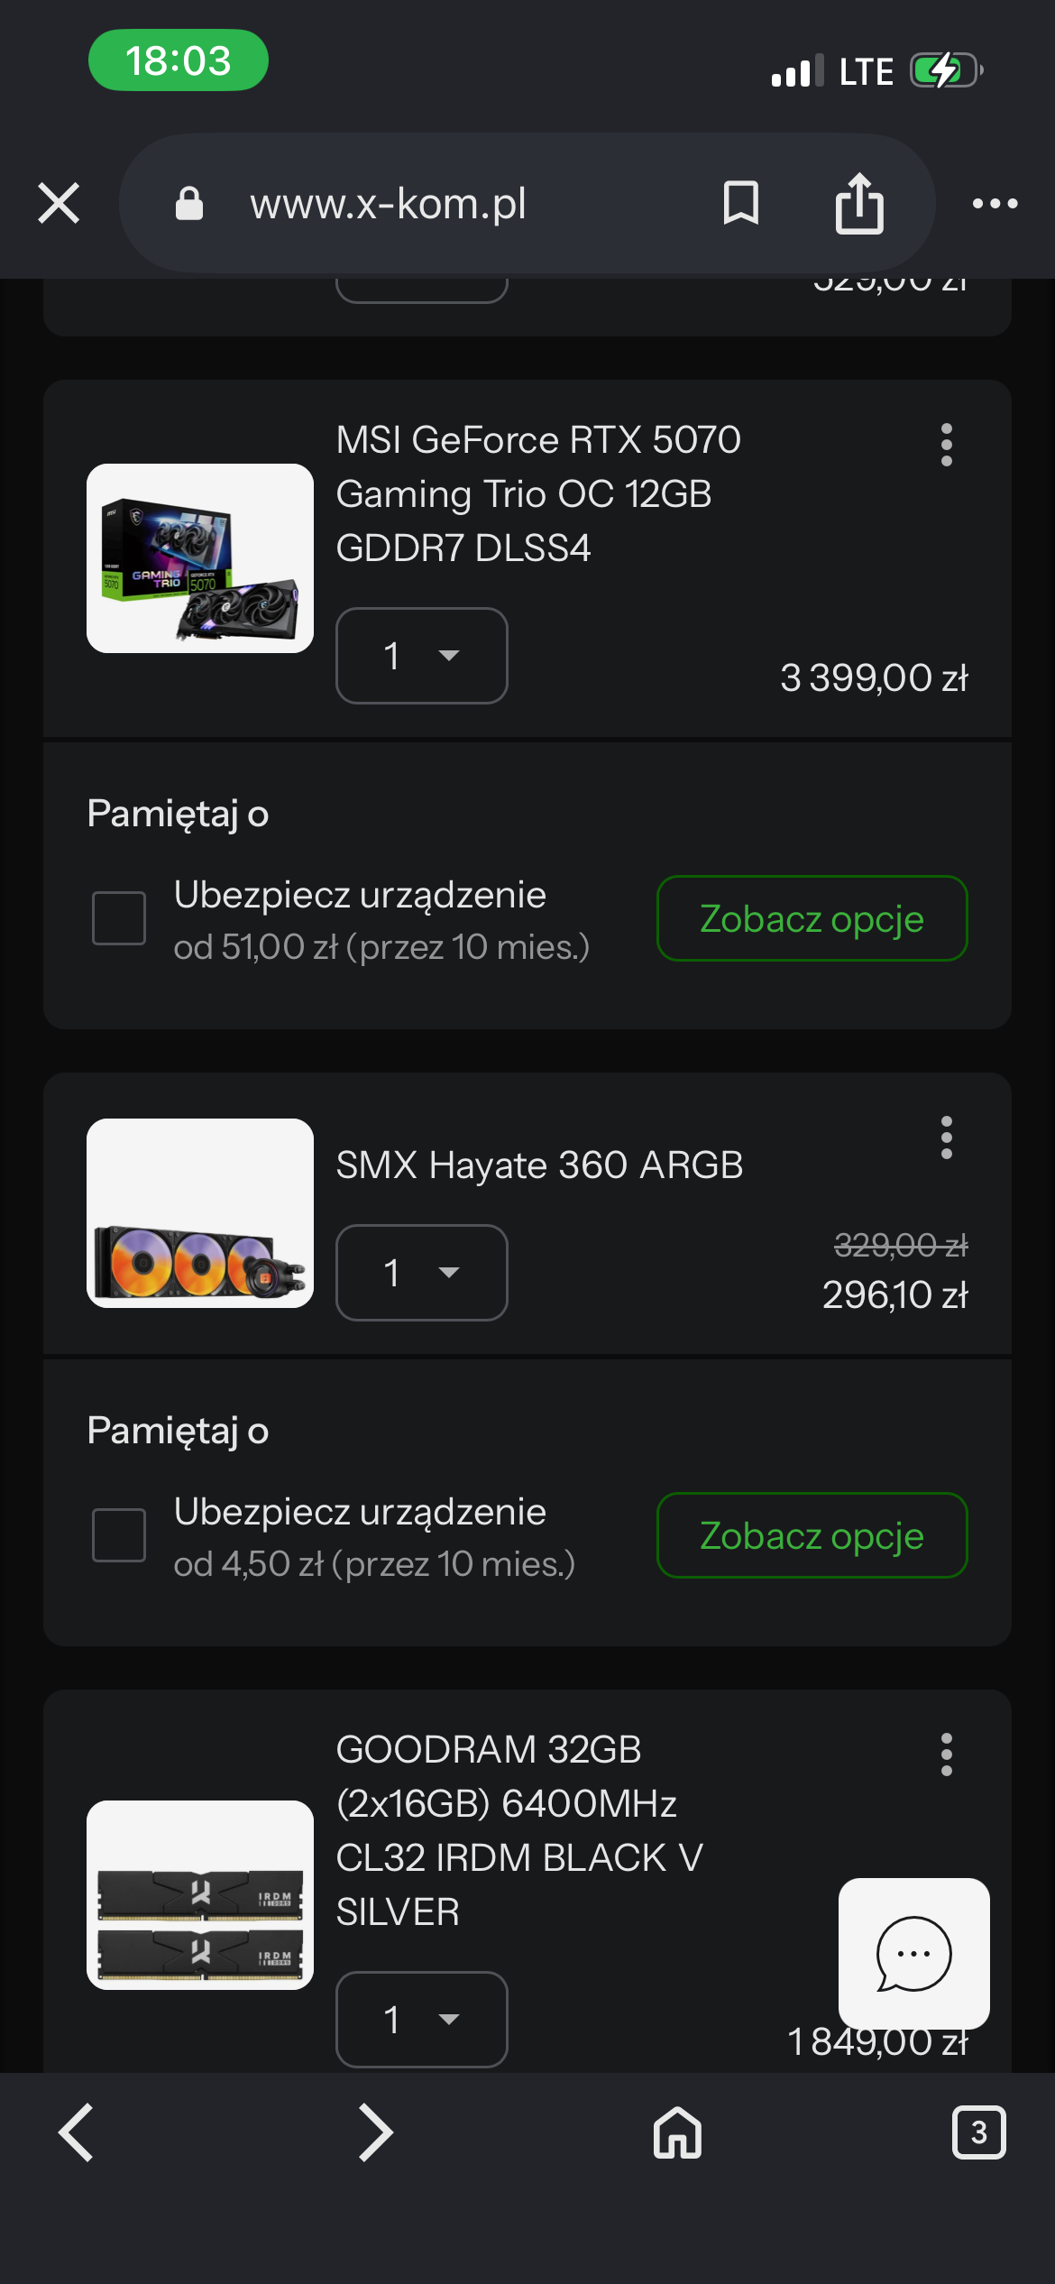Screen dimensions: 1055x2284
Task: Tap the www.x-kom.pl address field
Action: point(388,204)
